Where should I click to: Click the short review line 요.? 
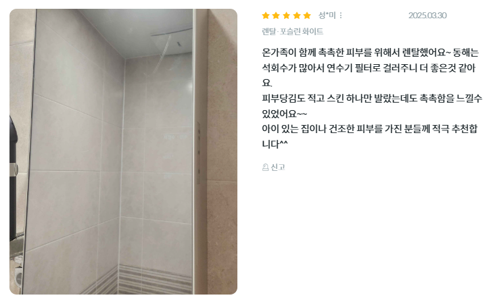click(x=266, y=83)
